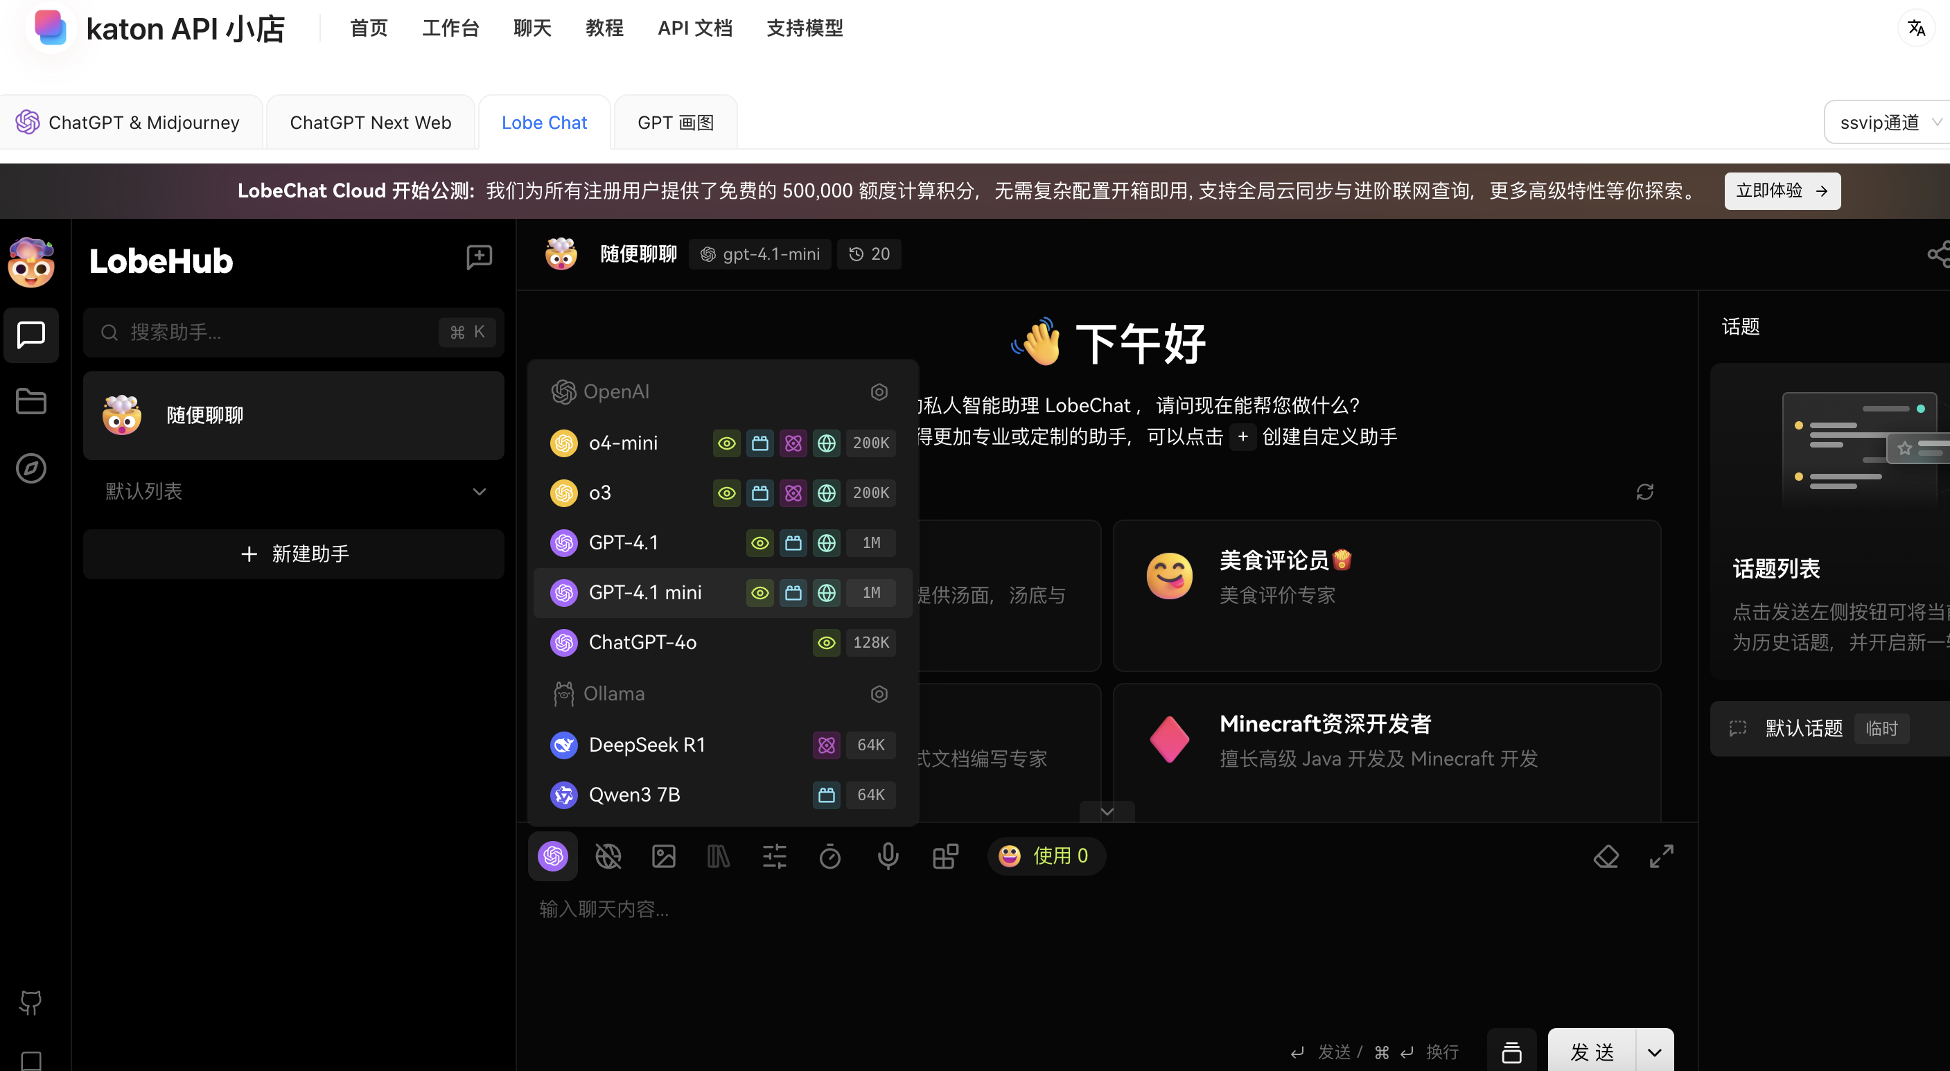
Task: Switch to the ChatGPT & Midjourney tab
Action: [130, 122]
